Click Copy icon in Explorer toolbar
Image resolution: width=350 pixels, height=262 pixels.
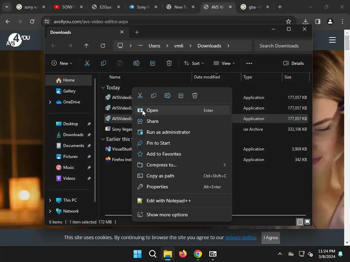point(103,63)
